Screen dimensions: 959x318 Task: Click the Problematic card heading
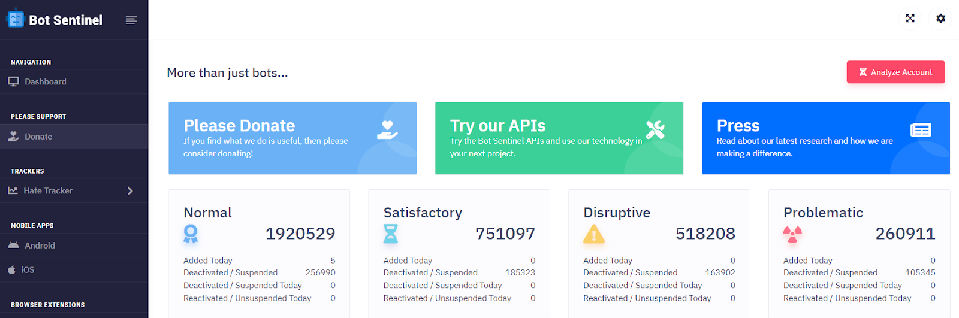(823, 213)
